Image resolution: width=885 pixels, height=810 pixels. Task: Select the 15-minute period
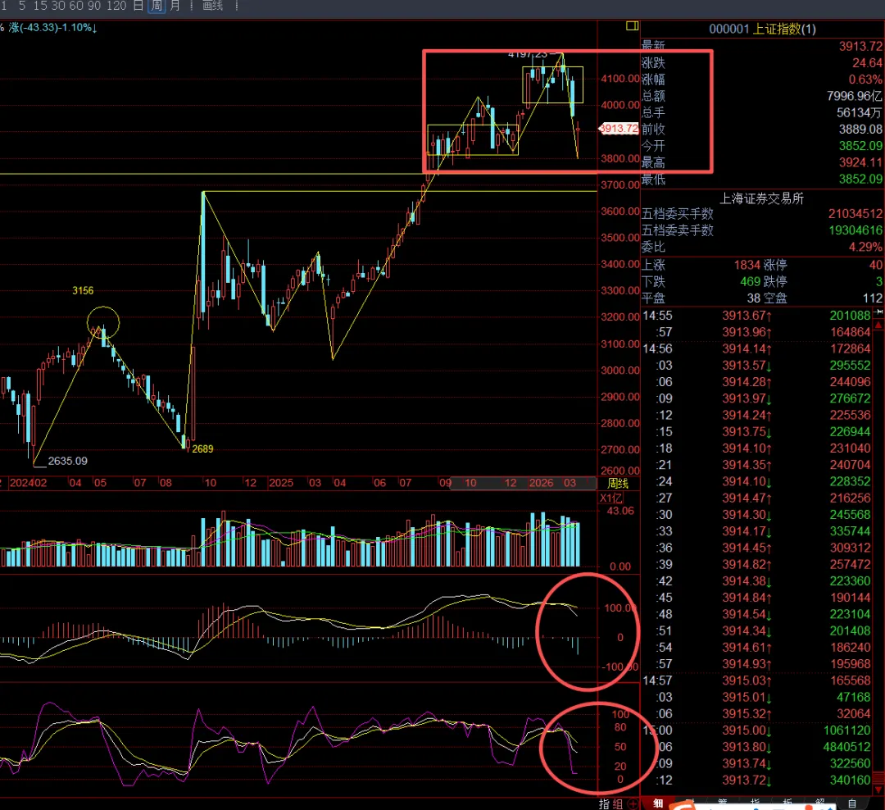click(x=40, y=6)
